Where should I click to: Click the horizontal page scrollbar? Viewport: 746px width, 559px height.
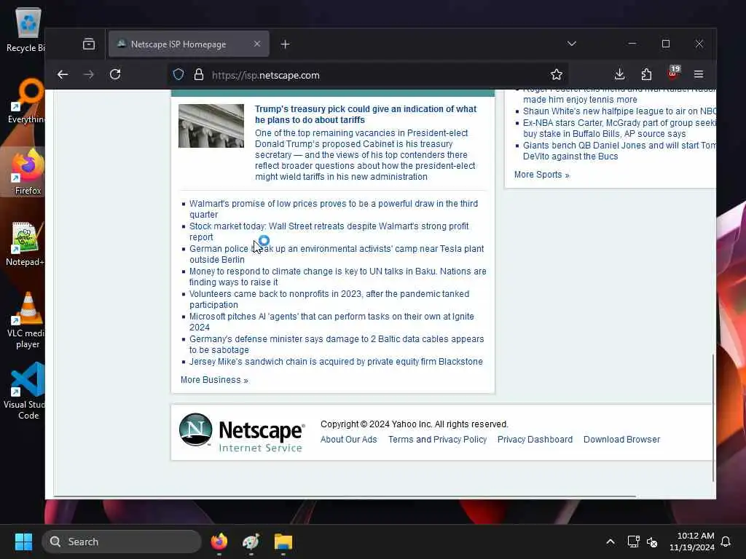pyautogui.click(x=345, y=496)
